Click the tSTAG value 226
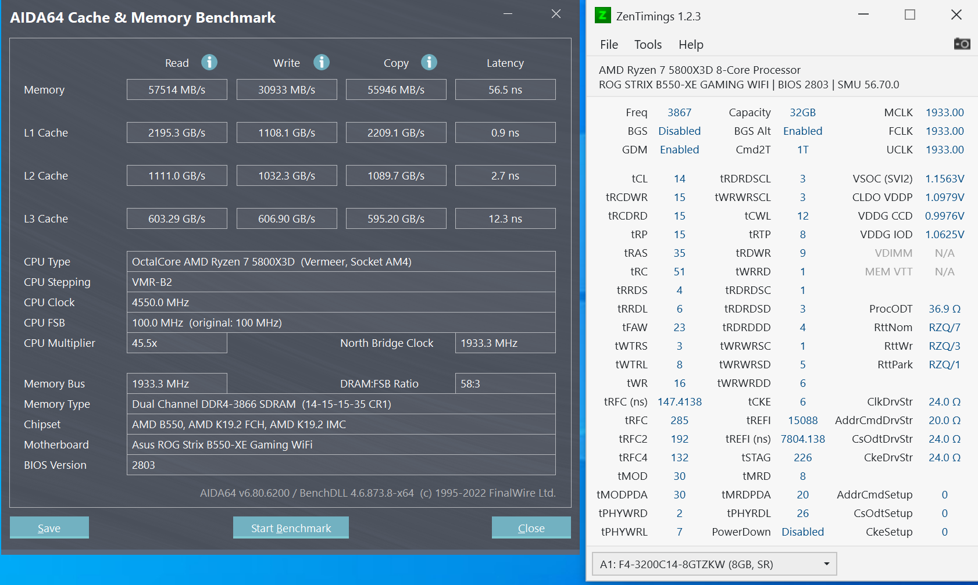978x585 pixels. 802,457
